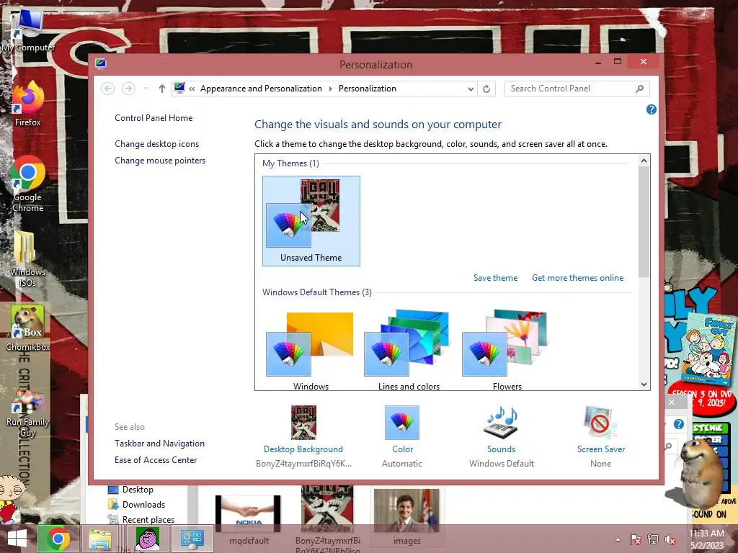Apply the Flowers theme
This screenshot has width=738, height=553.
[507, 350]
